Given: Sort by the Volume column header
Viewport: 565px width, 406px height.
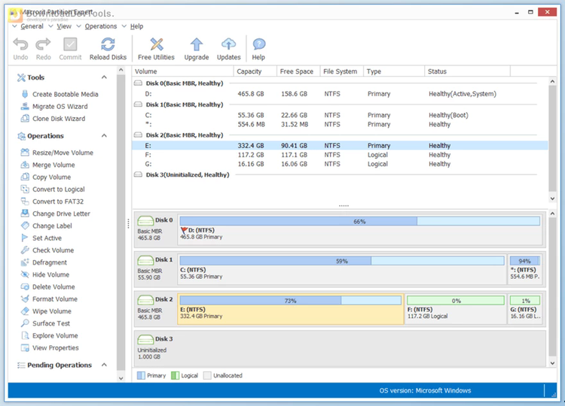Looking at the screenshot, I should tap(183, 71).
